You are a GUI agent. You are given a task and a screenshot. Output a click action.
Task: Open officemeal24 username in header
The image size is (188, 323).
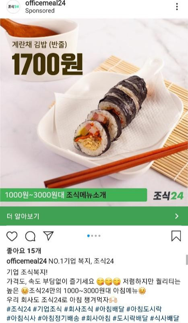pyautogui.click(x=45, y=3)
